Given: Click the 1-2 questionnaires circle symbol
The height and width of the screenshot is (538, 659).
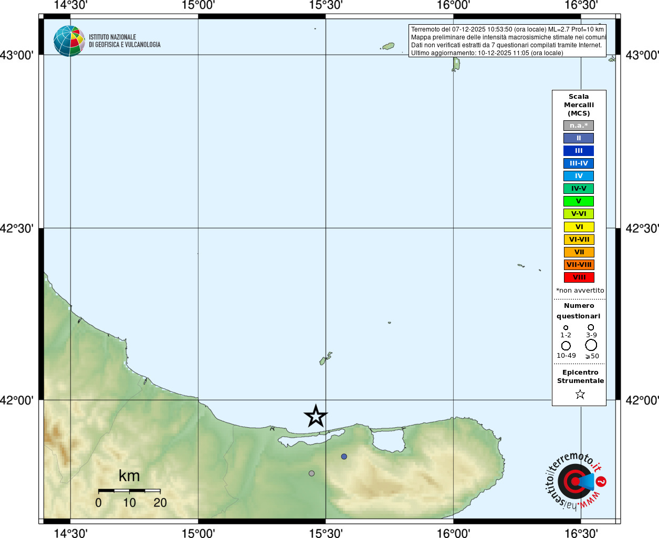Looking at the screenshot, I should (x=566, y=327).
